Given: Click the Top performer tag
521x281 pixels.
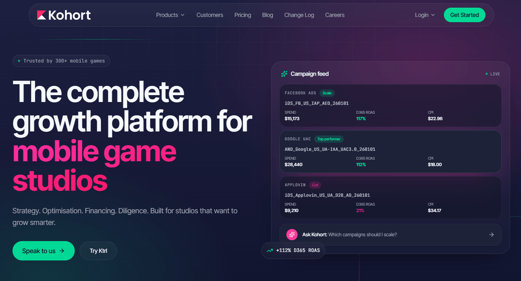Looking at the screenshot, I should (329, 139).
